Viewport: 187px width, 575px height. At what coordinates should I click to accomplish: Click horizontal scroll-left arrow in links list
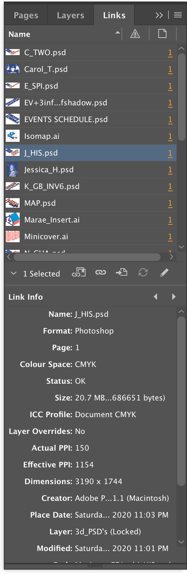coord(8,257)
